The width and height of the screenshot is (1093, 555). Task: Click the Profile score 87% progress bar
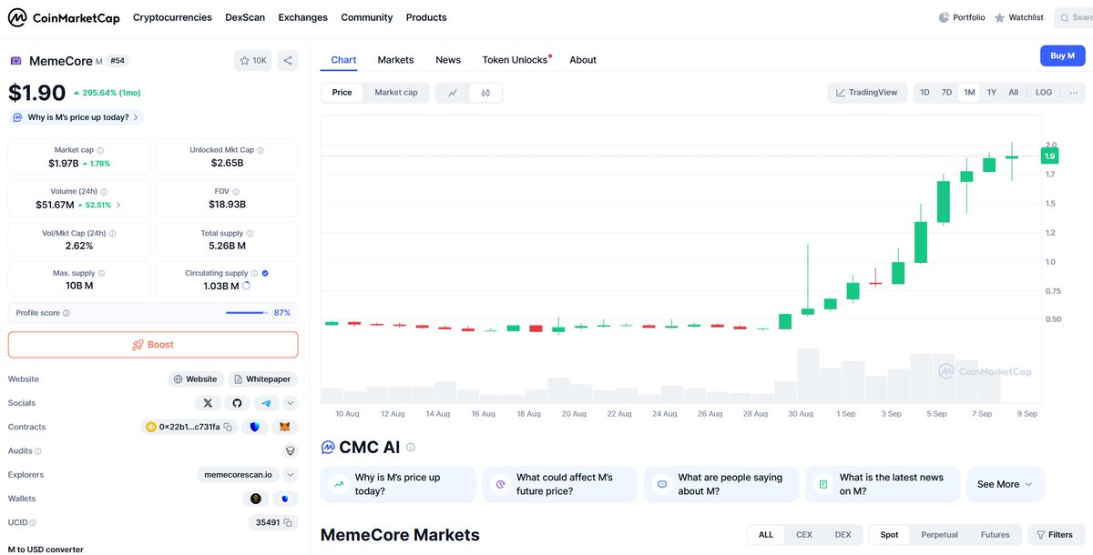tap(246, 313)
